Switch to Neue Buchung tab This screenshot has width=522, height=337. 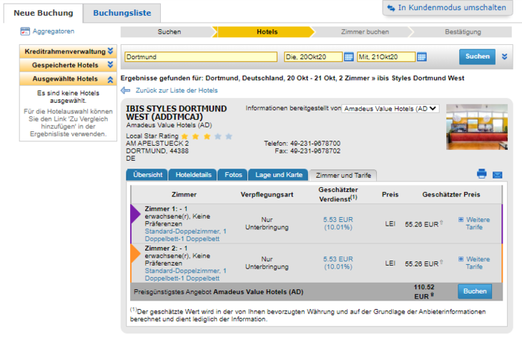pyautogui.click(x=44, y=13)
